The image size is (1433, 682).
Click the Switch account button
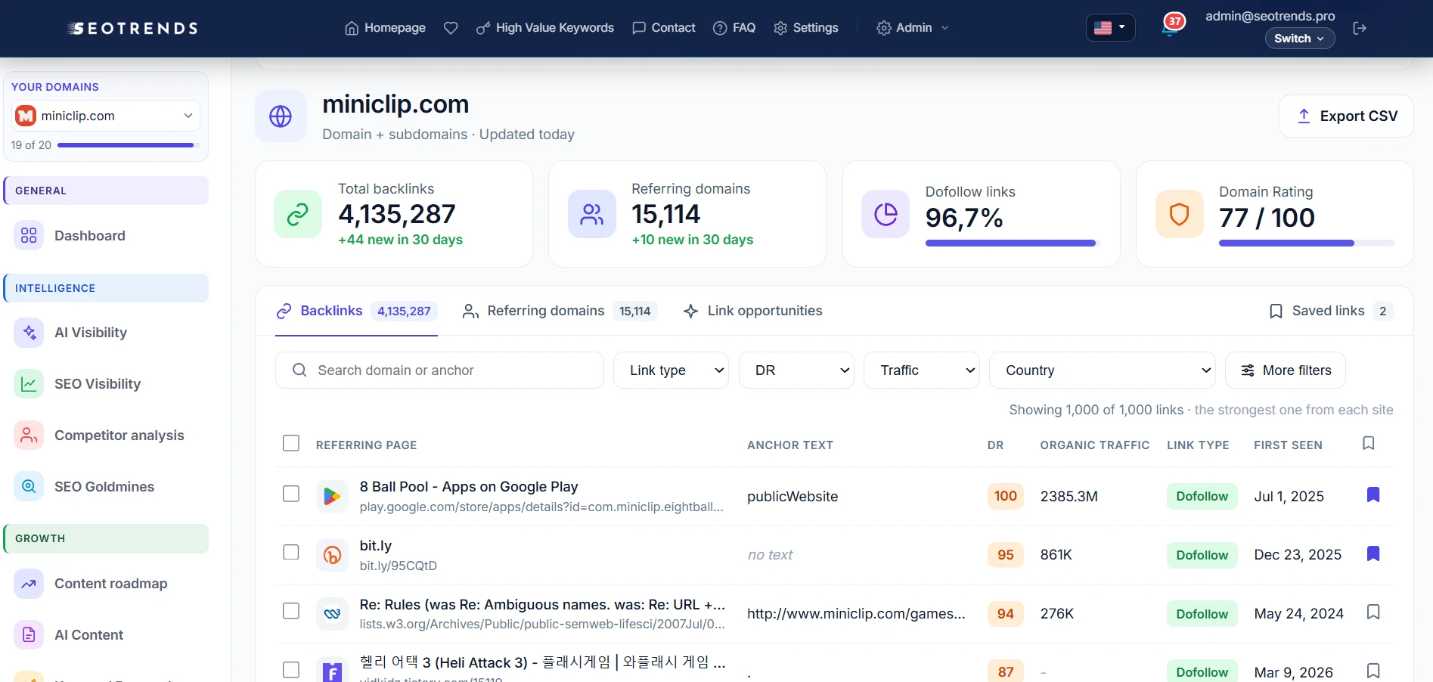coord(1300,39)
